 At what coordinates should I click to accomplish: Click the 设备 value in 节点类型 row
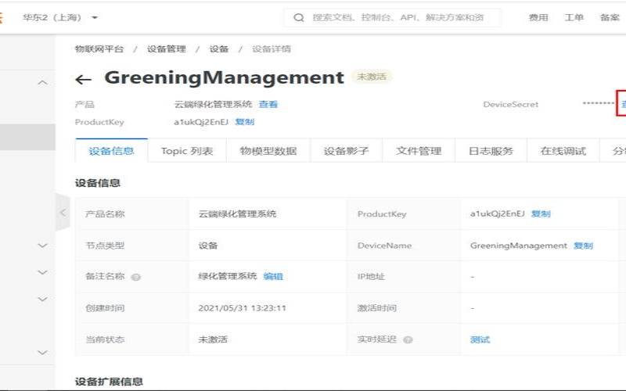tap(208, 246)
